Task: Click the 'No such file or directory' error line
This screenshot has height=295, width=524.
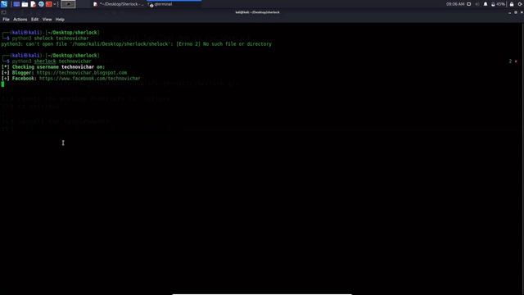Action: pyautogui.click(x=137, y=43)
